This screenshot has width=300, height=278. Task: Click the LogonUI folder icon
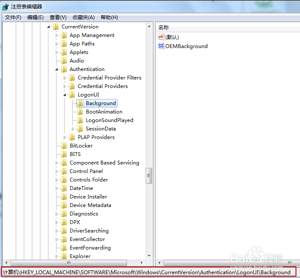pyautogui.click(x=72, y=95)
